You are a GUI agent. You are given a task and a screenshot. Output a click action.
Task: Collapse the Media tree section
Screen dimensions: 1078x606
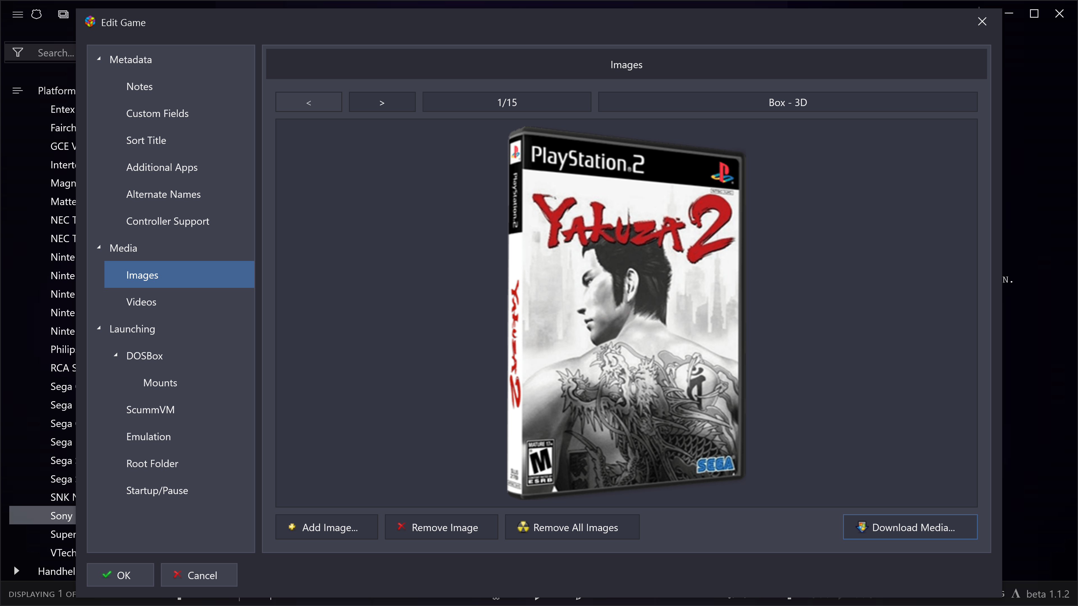click(99, 247)
